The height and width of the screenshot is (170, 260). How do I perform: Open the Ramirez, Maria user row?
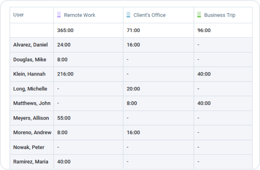pos(31,162)
